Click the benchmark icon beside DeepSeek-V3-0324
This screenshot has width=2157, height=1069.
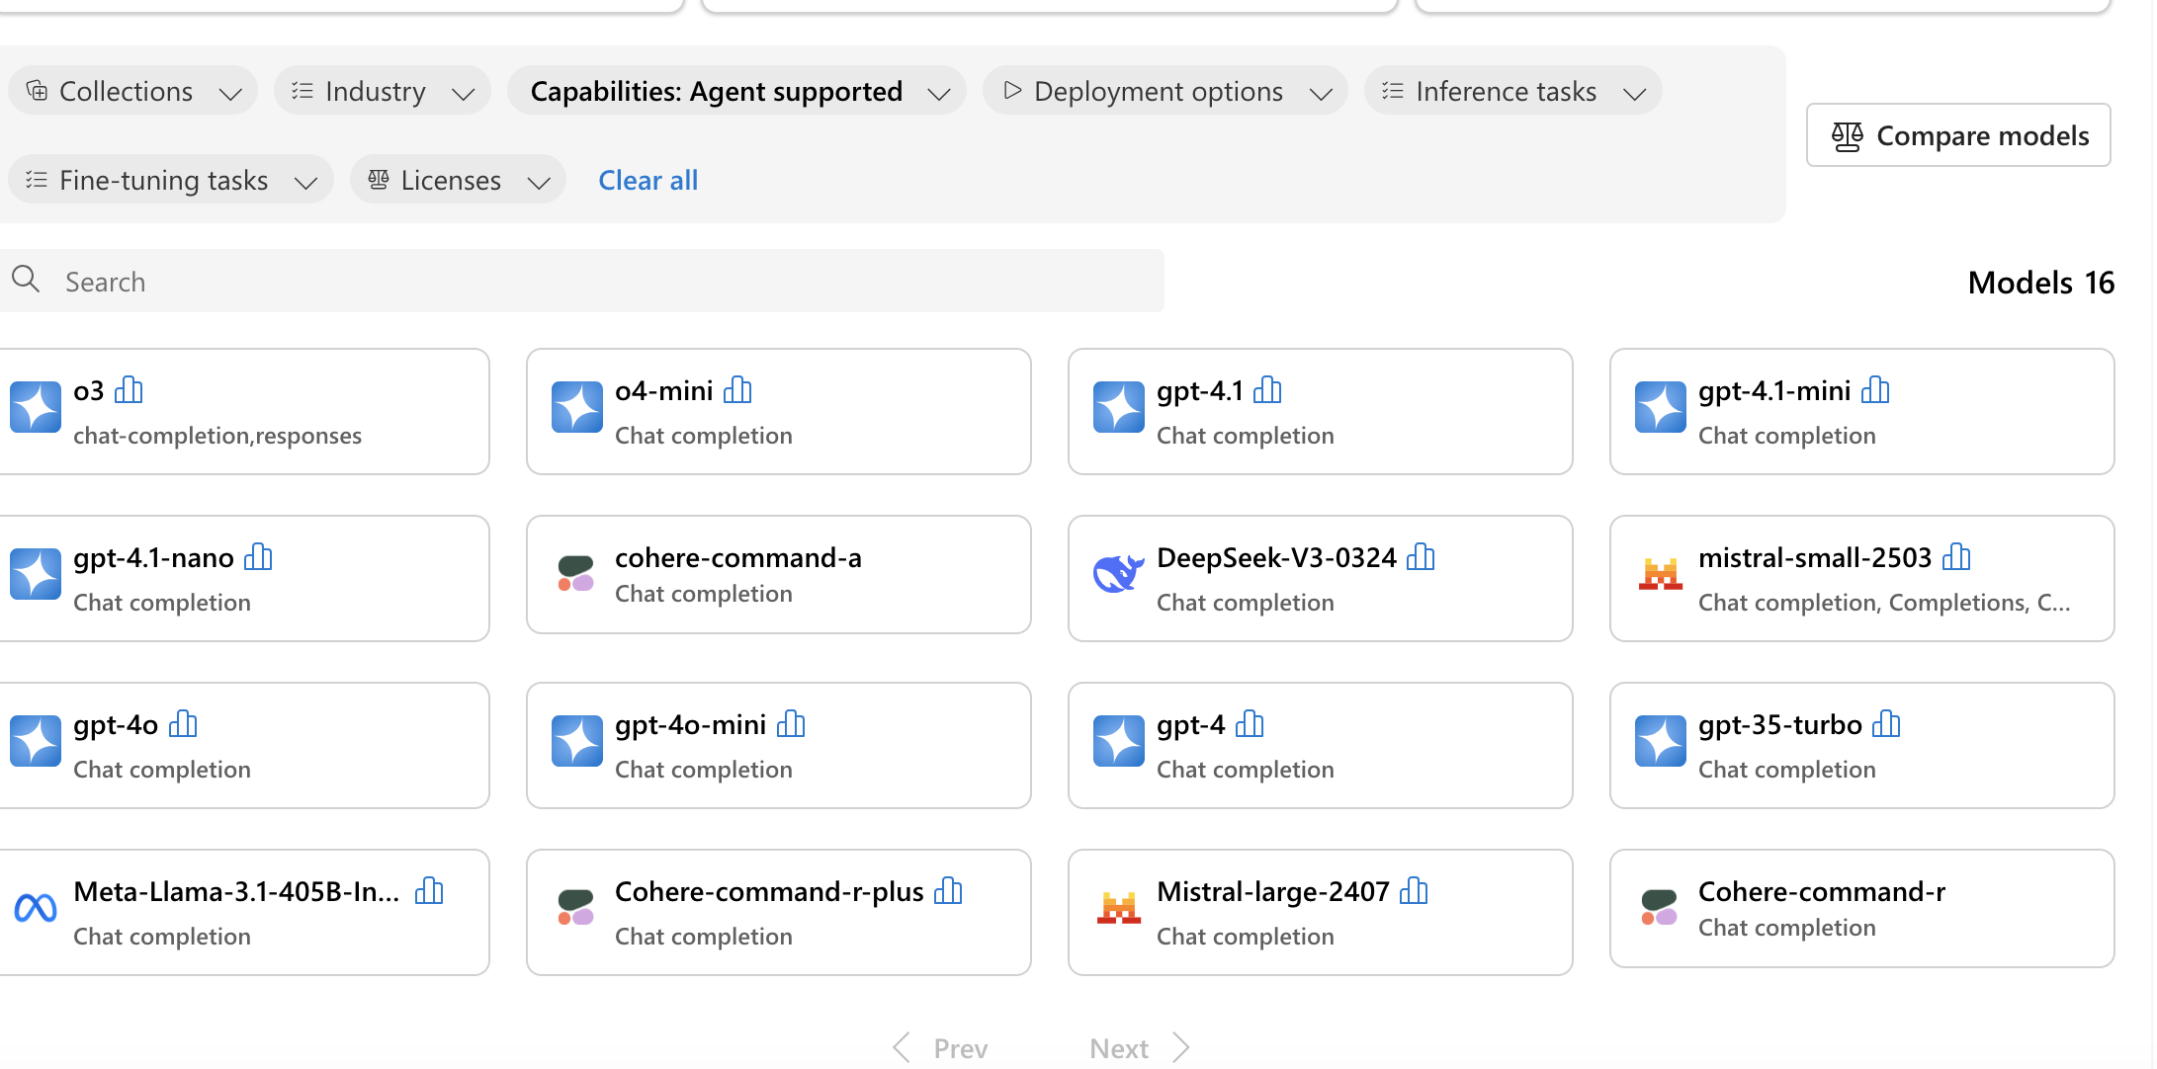click(1421, 557)
